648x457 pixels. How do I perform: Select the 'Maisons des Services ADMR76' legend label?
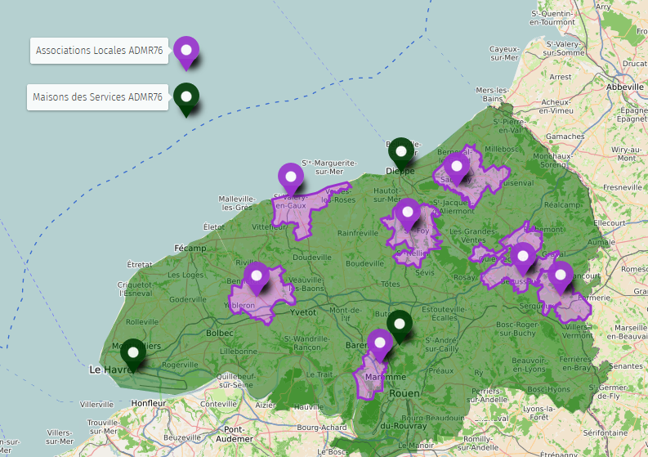tap(98, 97)
